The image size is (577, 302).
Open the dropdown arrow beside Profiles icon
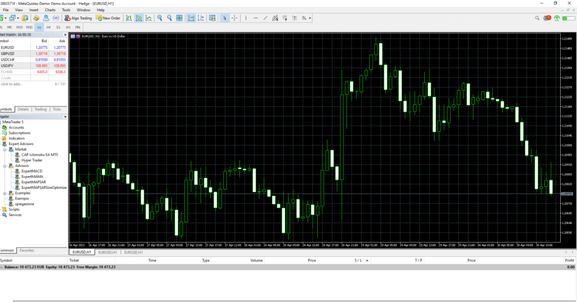click(17, 18)
